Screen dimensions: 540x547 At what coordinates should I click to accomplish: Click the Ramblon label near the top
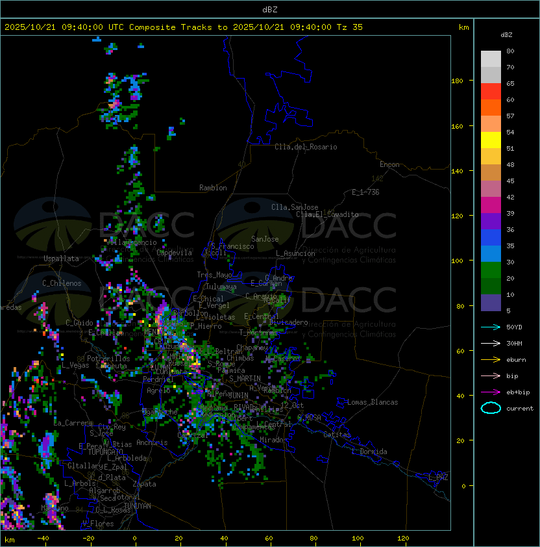[213, 188]
